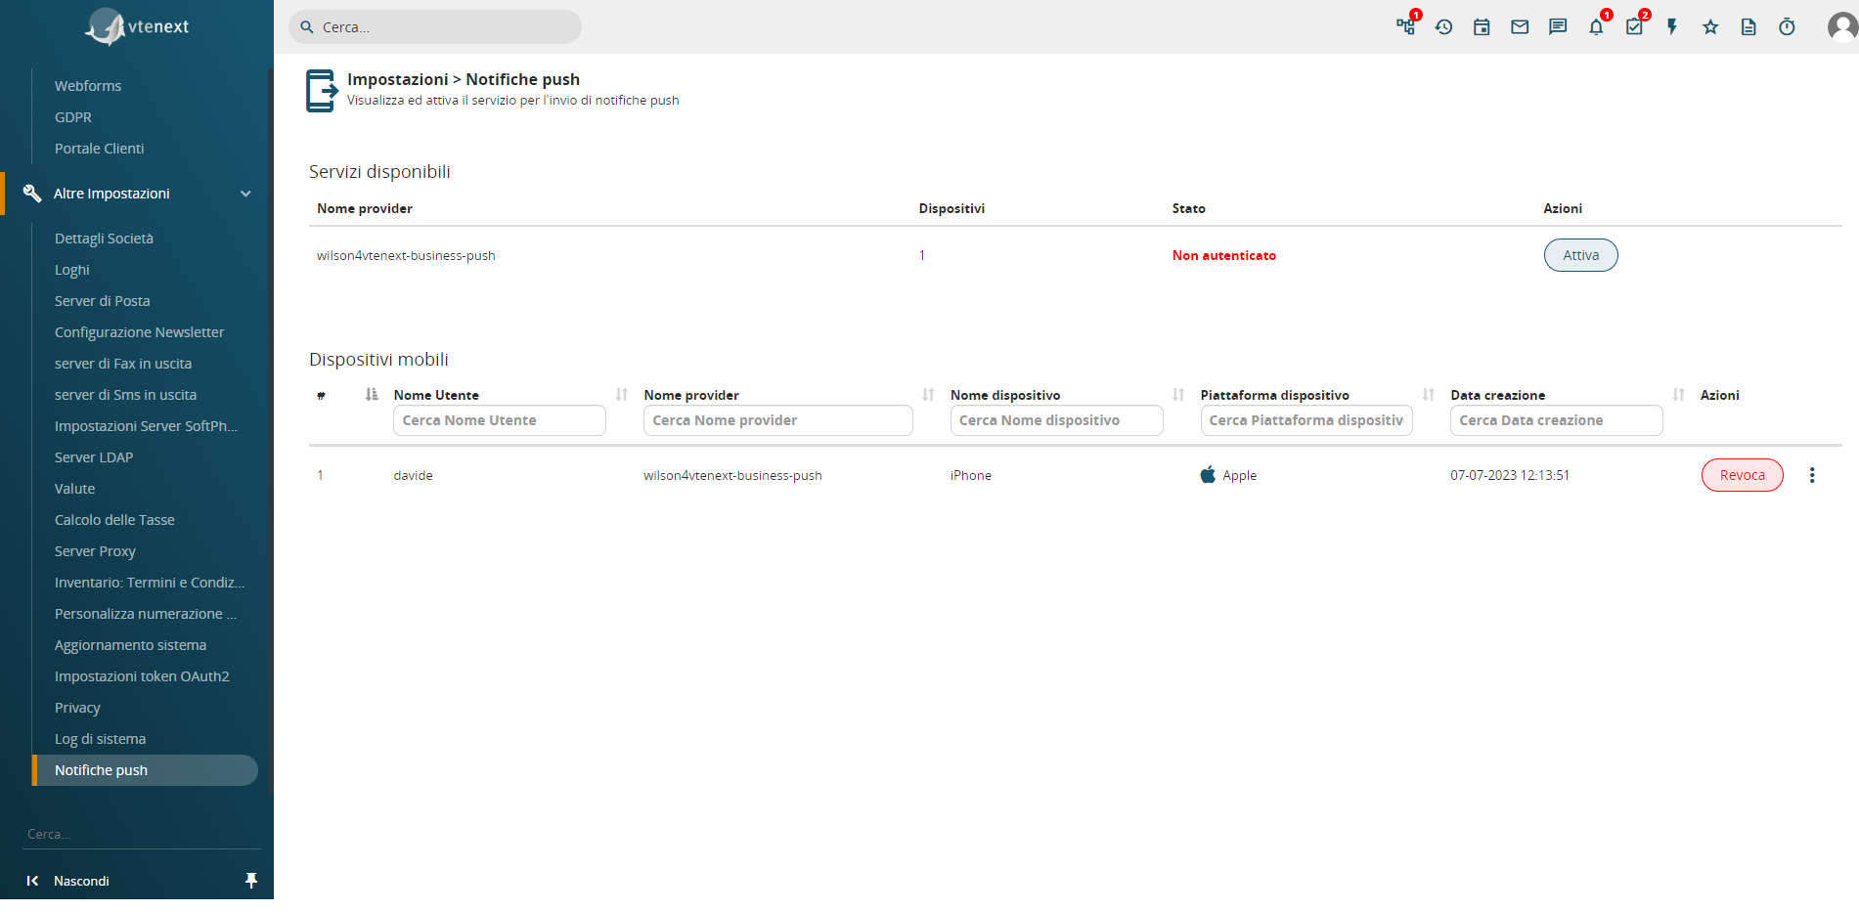Revoke the davide iPhone device

1742,475
